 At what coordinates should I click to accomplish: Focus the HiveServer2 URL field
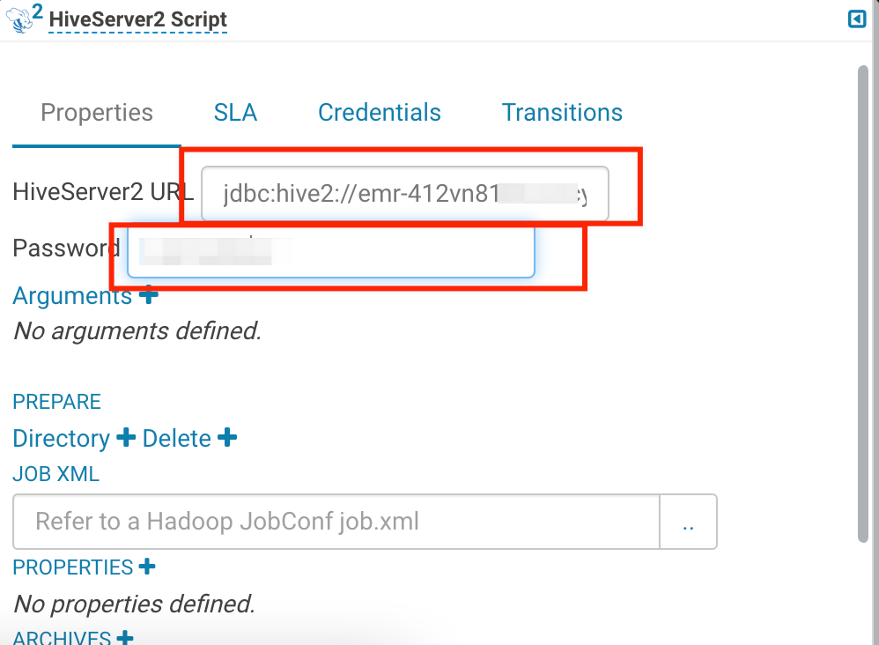405,194
